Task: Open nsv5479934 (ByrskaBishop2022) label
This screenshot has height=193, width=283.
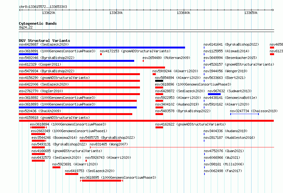Action: (47, 71)
